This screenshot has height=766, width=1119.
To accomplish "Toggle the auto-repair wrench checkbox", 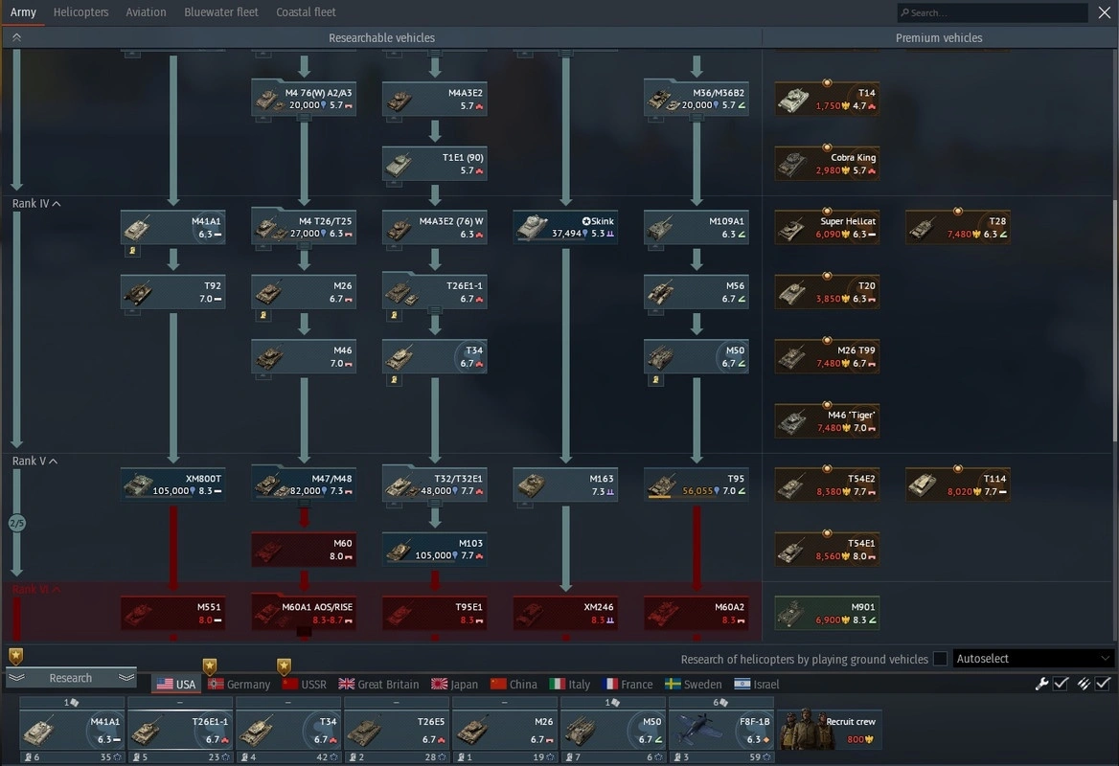I will (1061, 684).
